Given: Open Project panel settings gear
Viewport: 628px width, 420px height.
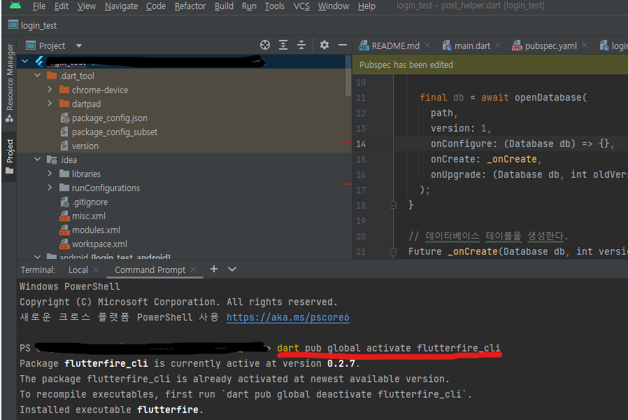Looking at the screenshot, I should [324, 45].
